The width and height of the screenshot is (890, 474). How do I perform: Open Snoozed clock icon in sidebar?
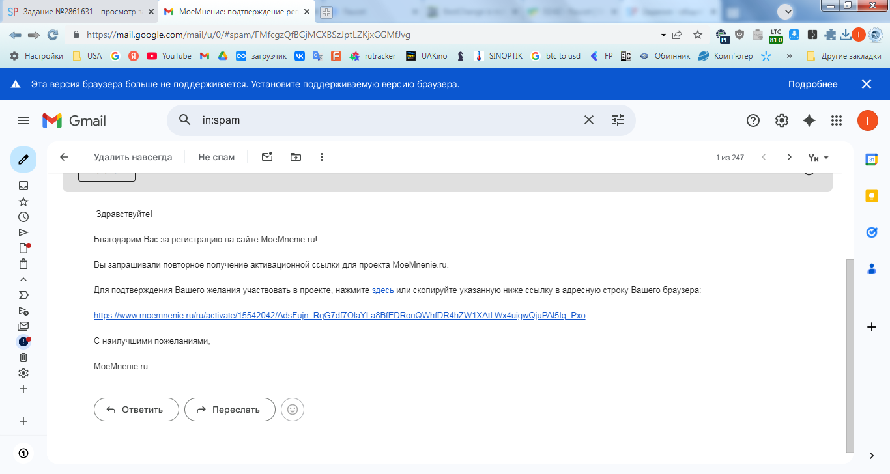click(x=23, y=217)
